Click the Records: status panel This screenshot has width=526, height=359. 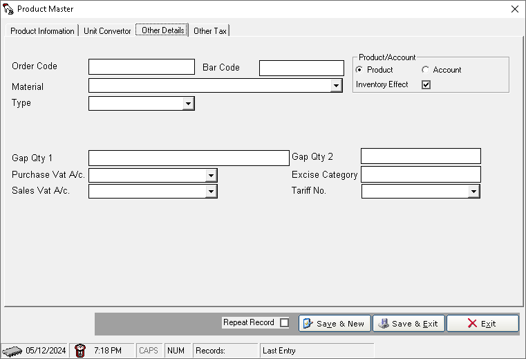[225, 351]
